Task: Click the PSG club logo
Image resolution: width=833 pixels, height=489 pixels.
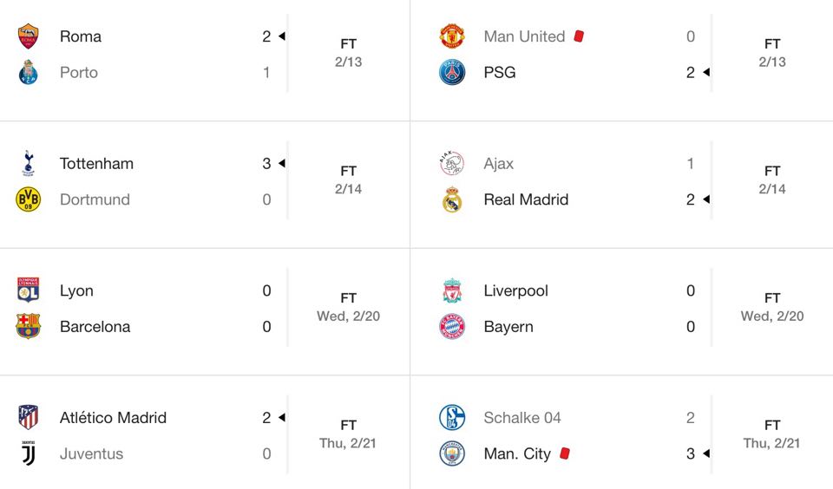Action: click(452, 72)
